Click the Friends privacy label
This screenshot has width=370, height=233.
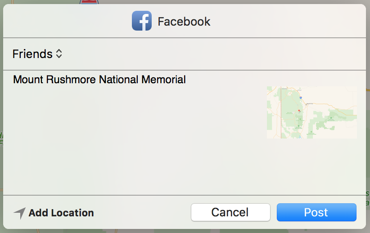pos(32,54)
